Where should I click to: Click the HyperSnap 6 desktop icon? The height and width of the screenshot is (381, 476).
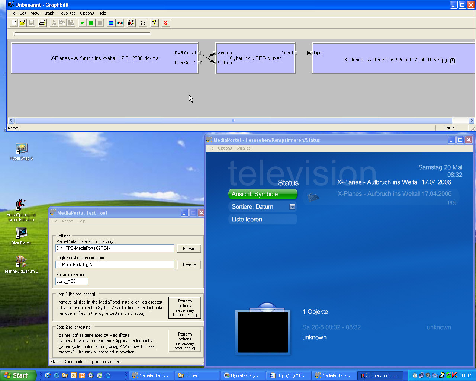point(21,152)
